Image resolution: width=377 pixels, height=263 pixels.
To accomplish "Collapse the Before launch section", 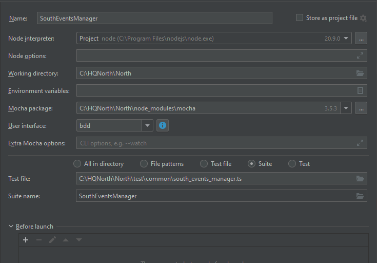I will (x=11, y=227).
